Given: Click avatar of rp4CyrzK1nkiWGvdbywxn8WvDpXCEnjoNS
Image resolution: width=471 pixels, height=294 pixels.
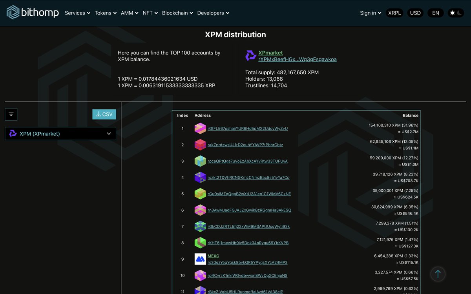Looking at the screenshot, I should tap(200, 276).
